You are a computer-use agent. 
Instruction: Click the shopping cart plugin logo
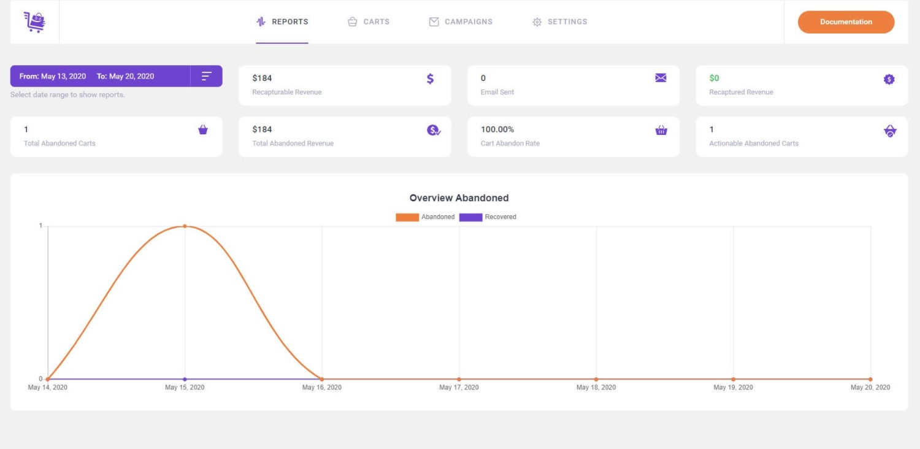point(34,21)
